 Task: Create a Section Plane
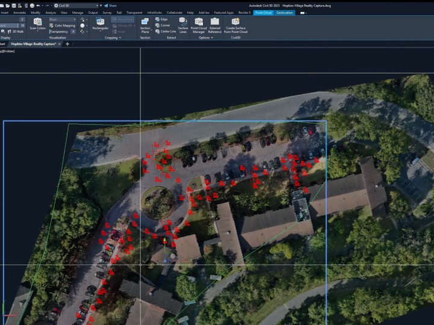point(145,25)
